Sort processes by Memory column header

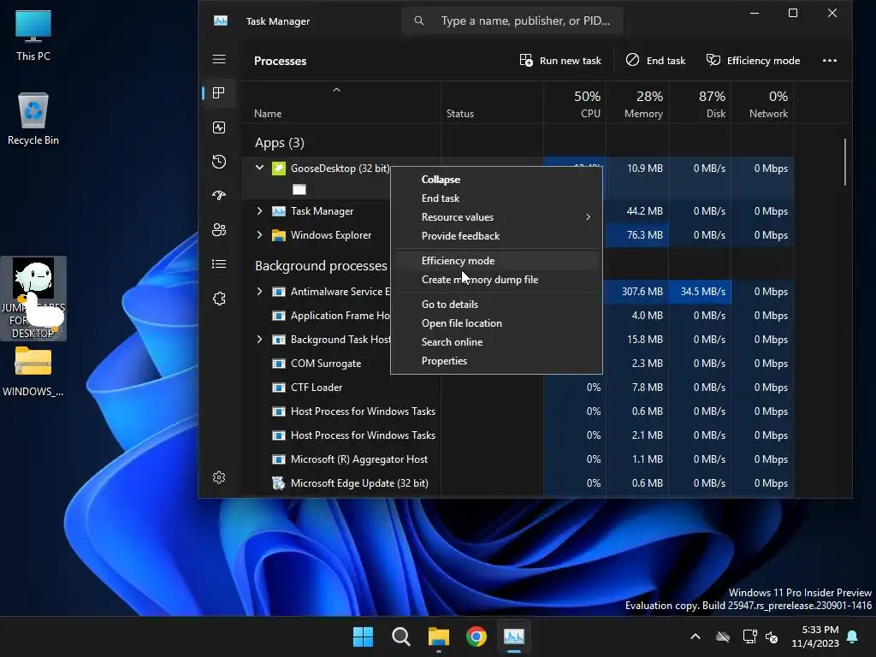pyautogui.click(x=637, y=103)
